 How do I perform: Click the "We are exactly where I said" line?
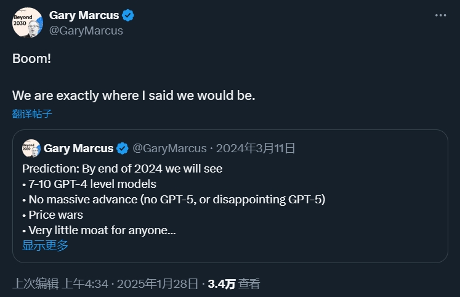(133, 96)
